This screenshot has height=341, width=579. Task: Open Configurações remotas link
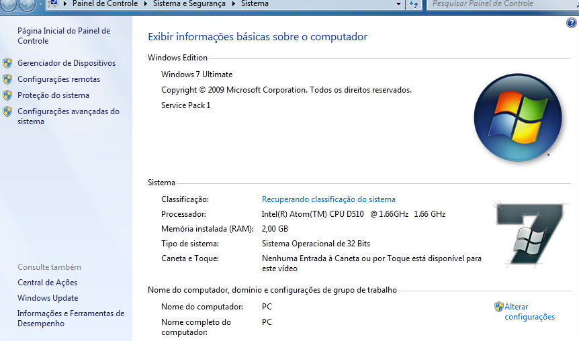[58, 79]
